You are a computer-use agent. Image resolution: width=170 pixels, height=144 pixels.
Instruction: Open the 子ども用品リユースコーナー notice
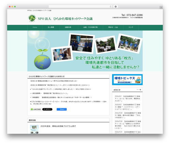pos(68,103)
